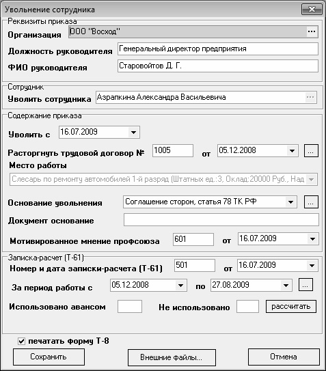
Task: Open the organization selector ellipsis button
Action: coord(312,31)
